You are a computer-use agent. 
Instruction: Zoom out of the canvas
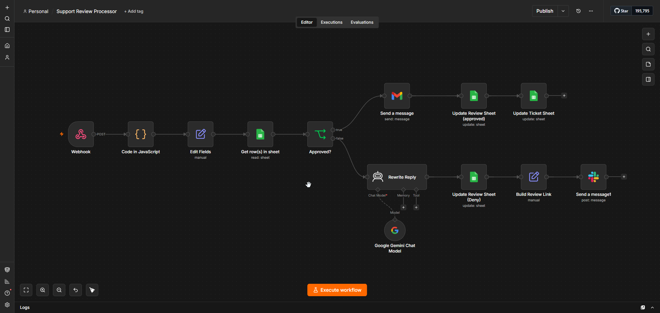pos(59,290)
